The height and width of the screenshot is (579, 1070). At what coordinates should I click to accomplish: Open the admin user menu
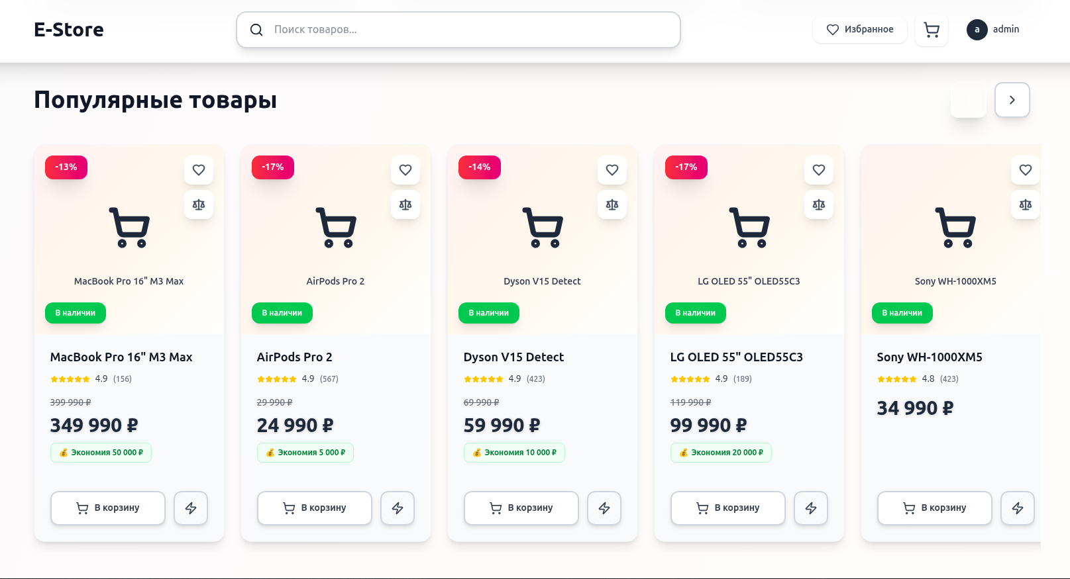tap(993, 30)
